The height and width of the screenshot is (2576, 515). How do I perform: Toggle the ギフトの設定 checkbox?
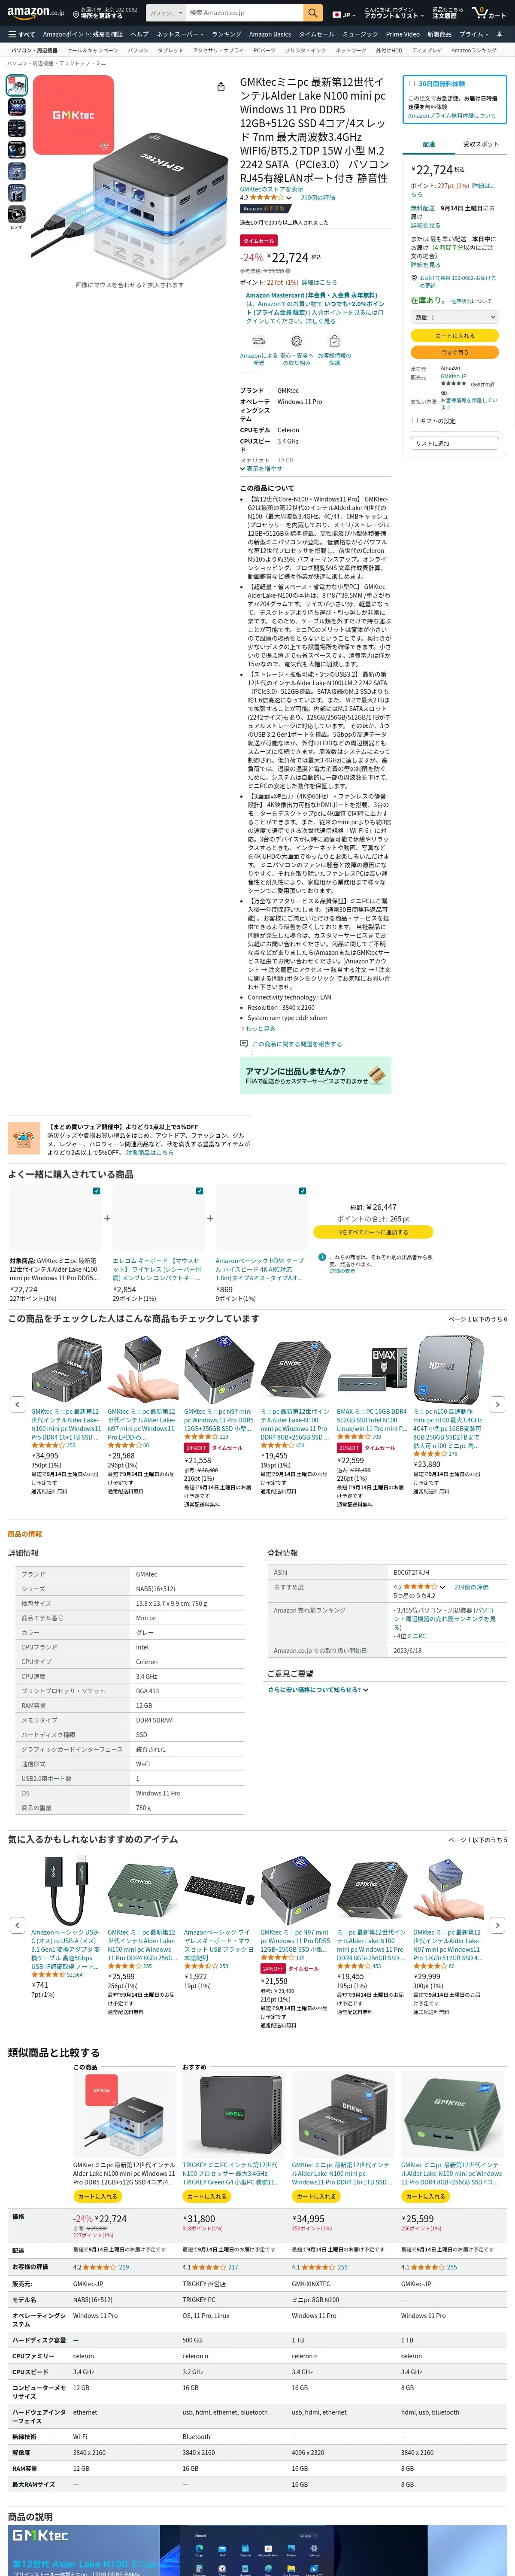(415, 421)
